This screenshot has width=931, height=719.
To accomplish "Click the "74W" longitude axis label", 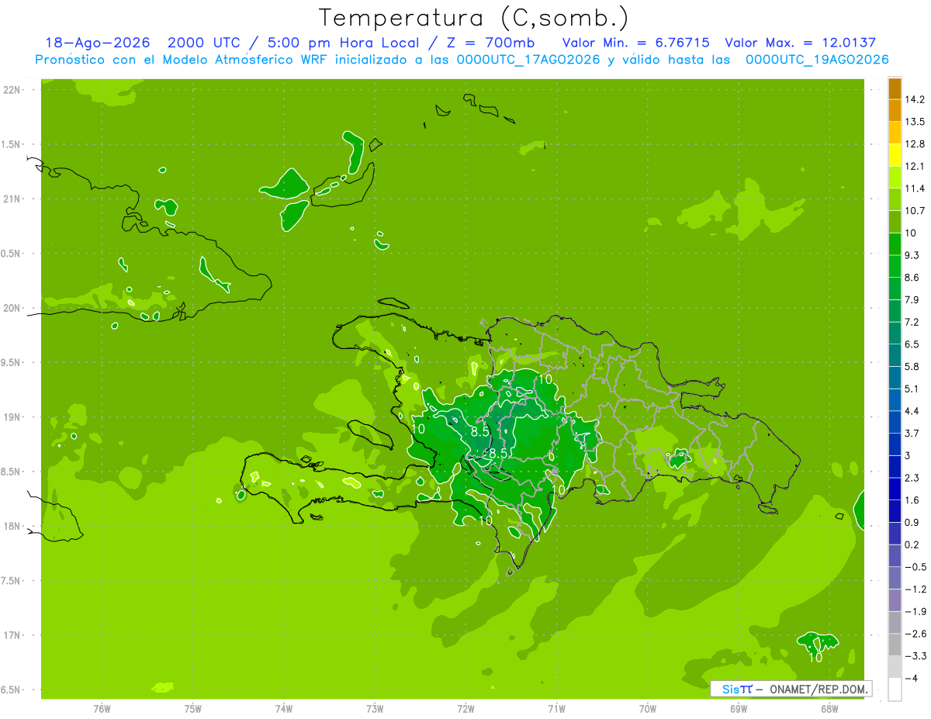I will [x=283, y=708].
